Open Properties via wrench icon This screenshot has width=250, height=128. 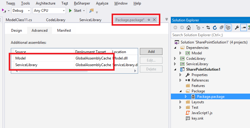pyautogui.click(x=237, y=27)
